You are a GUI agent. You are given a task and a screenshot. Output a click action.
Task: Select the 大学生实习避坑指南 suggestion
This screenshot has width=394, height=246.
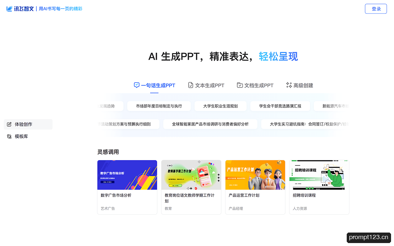(305, 124)
